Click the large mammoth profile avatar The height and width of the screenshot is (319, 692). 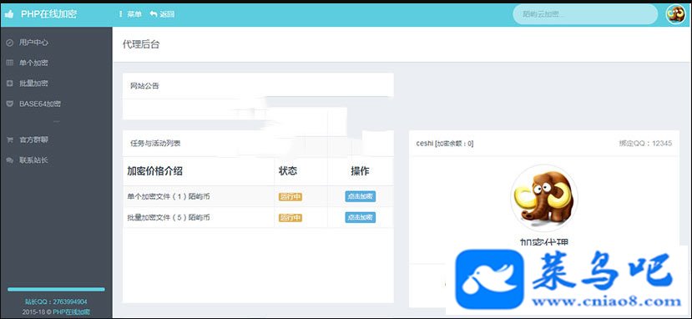[x=544, y=198]
